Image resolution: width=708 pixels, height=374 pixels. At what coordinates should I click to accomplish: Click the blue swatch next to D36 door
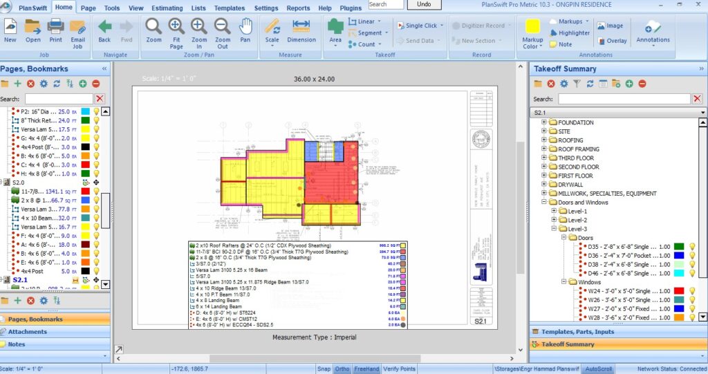click(x=679, y=256)
